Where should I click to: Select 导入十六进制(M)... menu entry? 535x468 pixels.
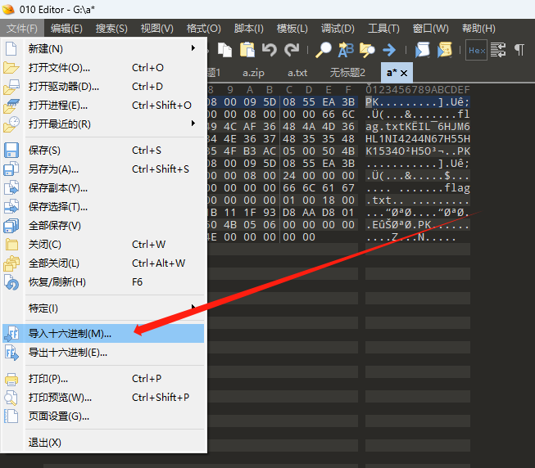[x=103, y=334]
